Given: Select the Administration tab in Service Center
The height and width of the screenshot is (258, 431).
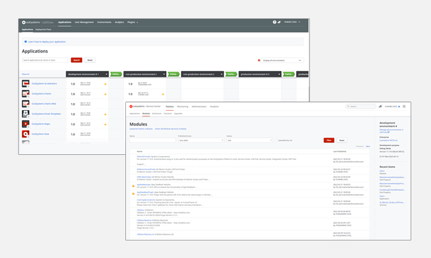Looking at the screenshot, I should coord(199,107).
